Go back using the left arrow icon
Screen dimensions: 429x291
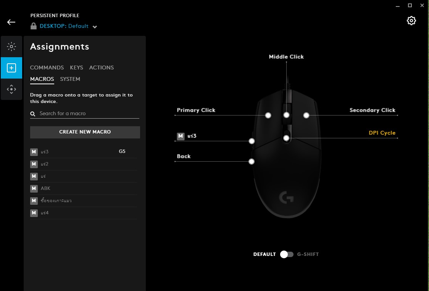click(x=11, y=22)
